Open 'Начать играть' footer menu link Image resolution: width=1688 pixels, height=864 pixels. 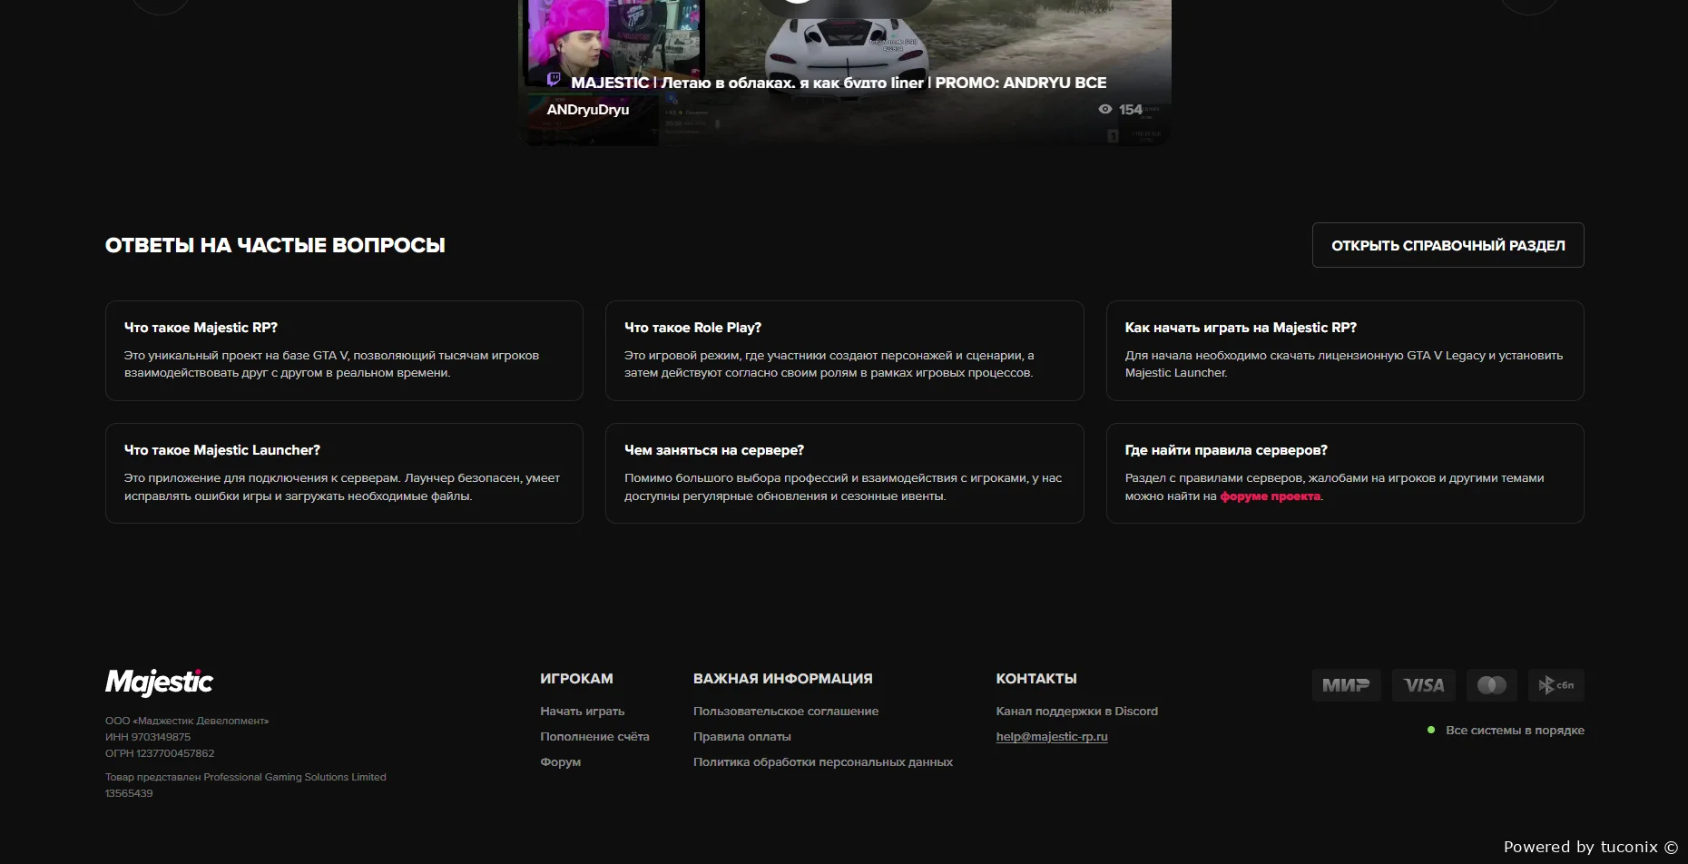[582, 712]
